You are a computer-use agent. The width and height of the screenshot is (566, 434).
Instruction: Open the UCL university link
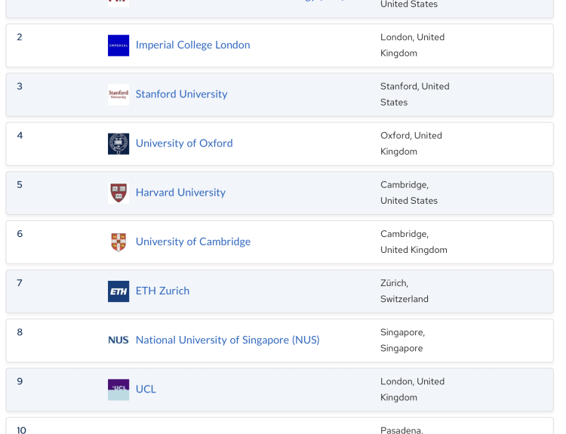[146, 389]
